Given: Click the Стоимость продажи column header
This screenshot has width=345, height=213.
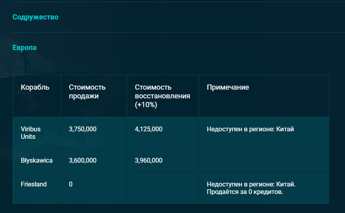Looking at the screenshot, I should (87, 91).
